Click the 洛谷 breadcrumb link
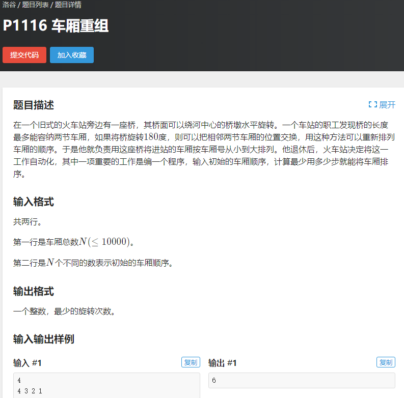 click(9, 5)
